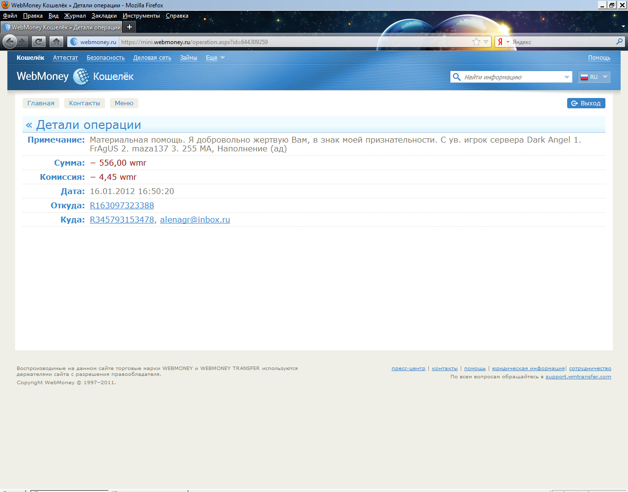Click the Yandex search engine icon
This screenshot has width=628, height=492.
coord(500,42)
